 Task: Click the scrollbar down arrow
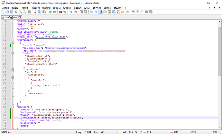coord(219,128)
